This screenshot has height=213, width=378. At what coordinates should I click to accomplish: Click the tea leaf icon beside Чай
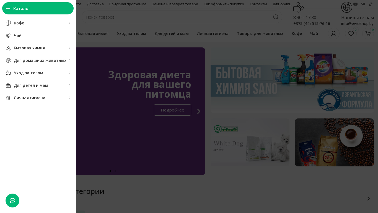point(8,35)
